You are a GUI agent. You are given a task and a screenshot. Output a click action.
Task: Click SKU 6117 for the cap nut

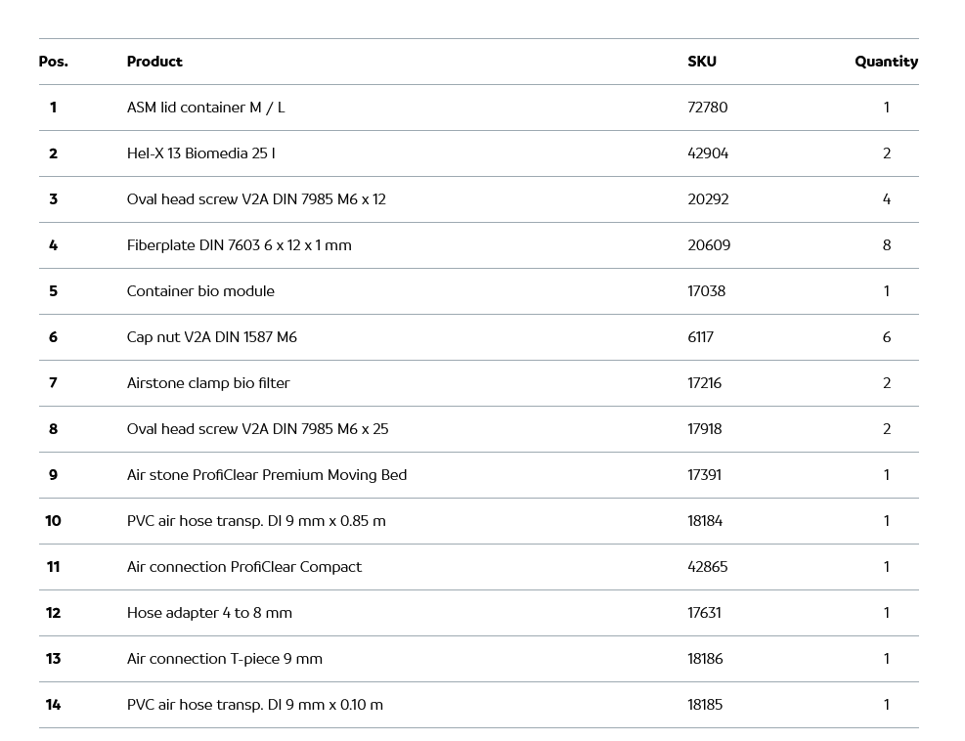click(700, 337)
